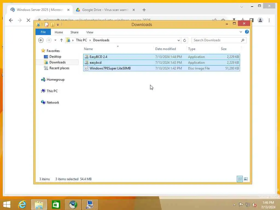Select EasyBCD 2.4 application file
This screenshot has height=210, width=280.
point(161,57)
